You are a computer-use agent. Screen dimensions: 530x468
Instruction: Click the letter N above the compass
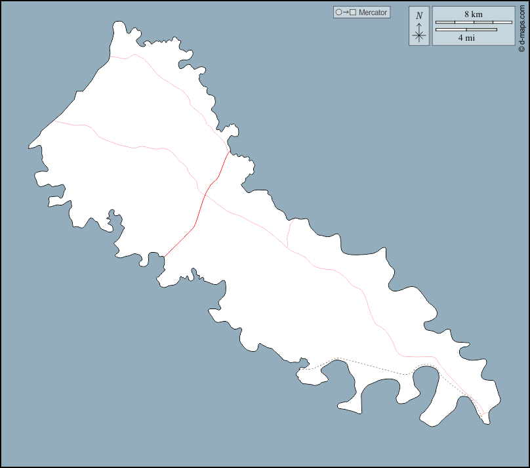coord(419,16)
